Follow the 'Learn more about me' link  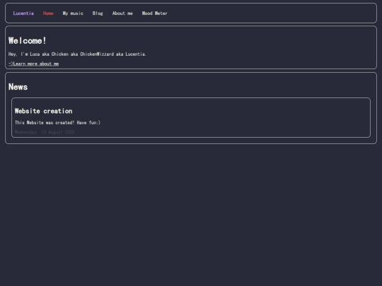34,64
